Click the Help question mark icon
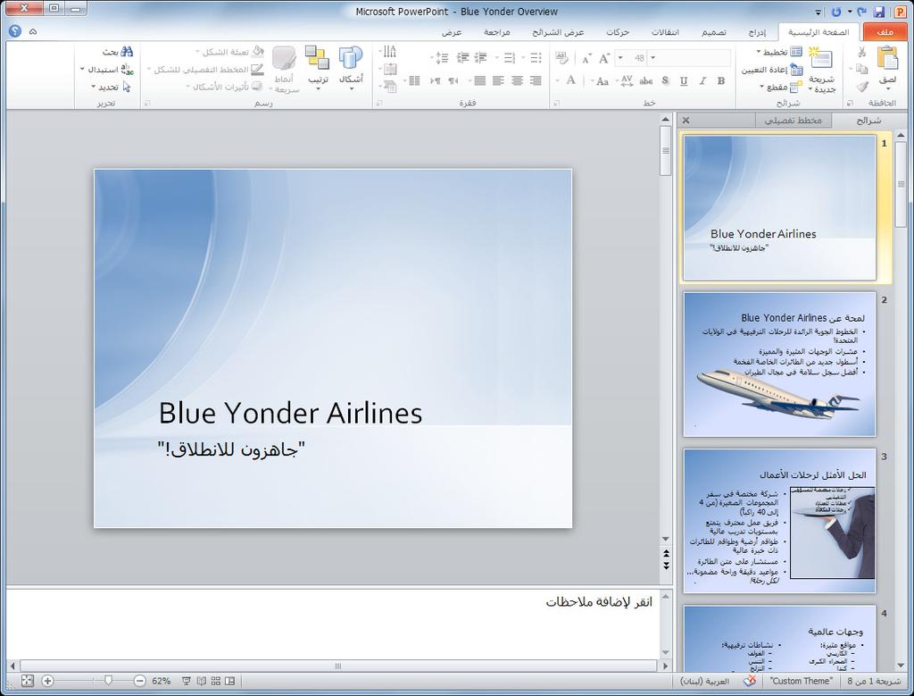The image size is (914, 696). pos(15,31)
